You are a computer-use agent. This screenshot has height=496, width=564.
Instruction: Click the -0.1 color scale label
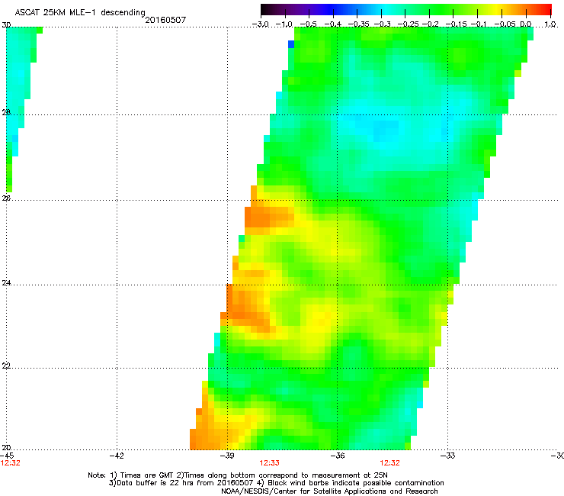(x=479, y=24)
